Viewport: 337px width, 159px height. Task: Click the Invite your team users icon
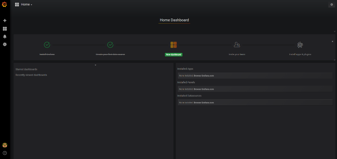point(237,45)
